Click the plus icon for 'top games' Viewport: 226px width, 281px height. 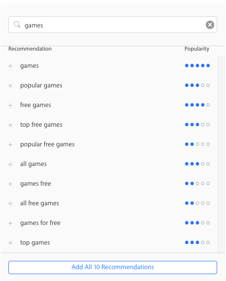[x=10, y=243]
